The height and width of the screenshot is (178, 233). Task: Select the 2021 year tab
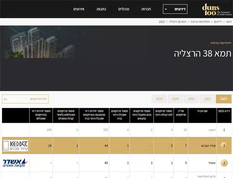pos(191,99)
